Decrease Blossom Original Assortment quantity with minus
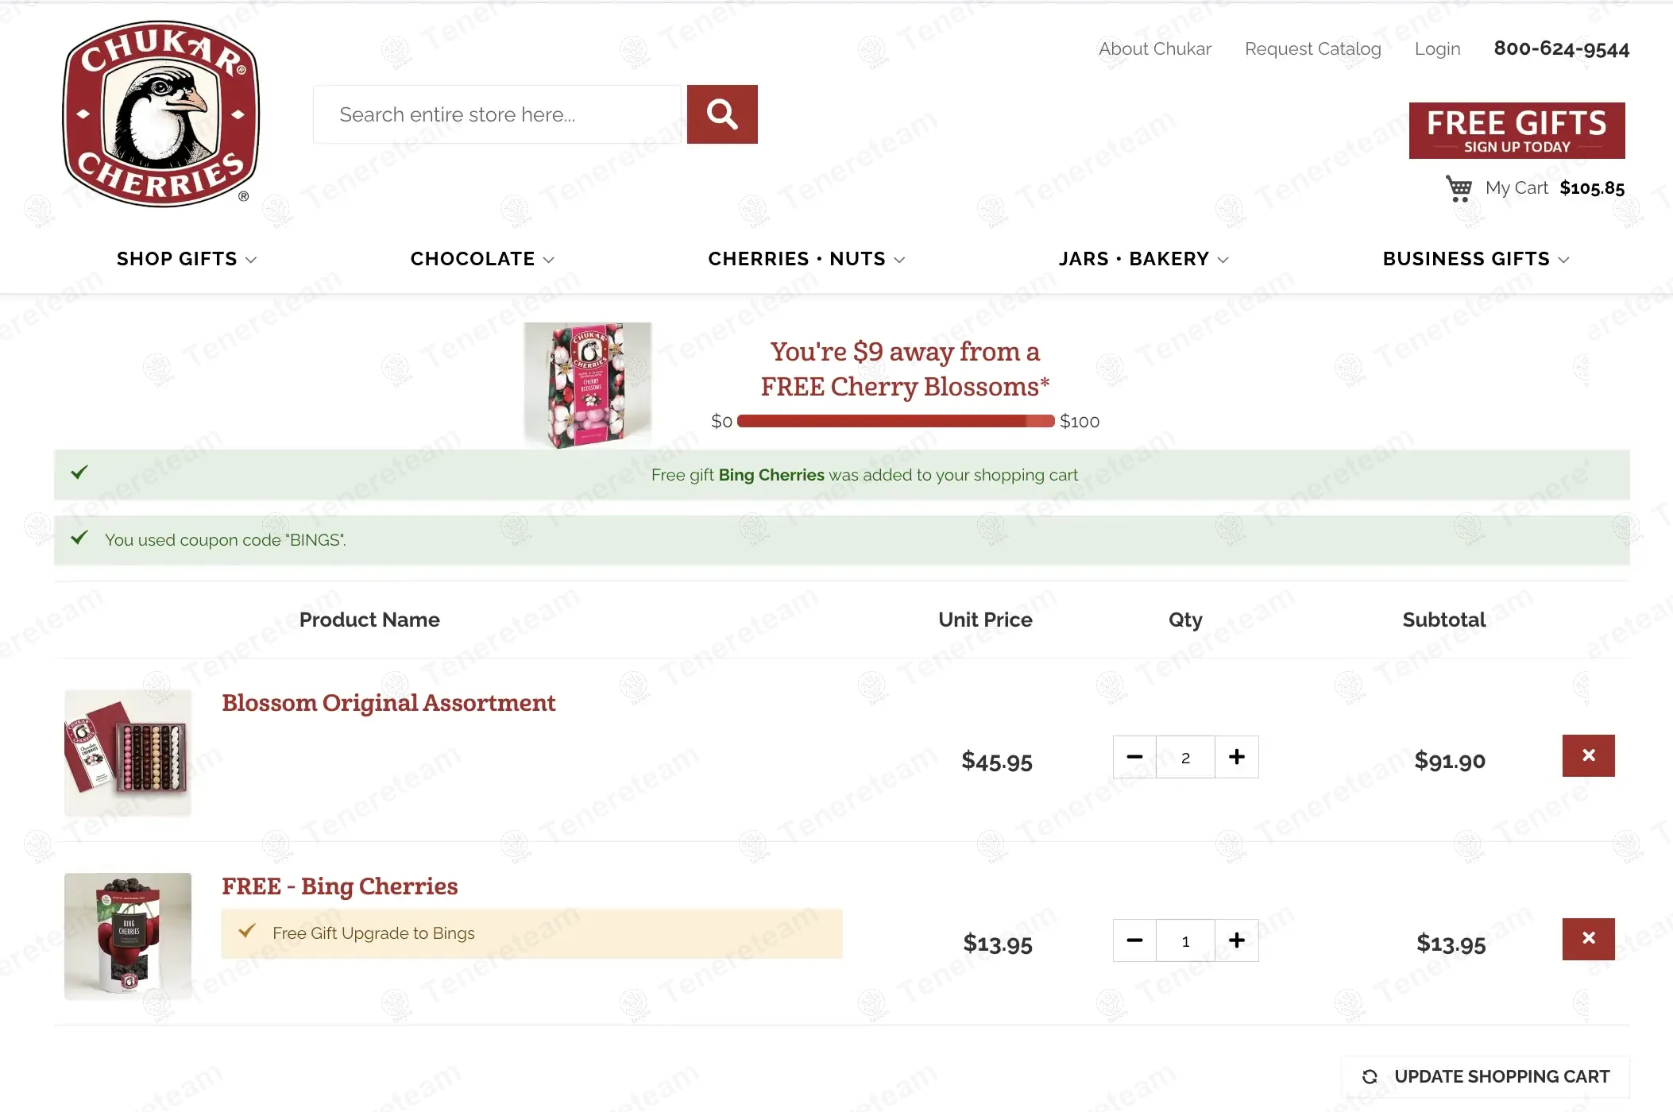The image size is (1673, 1112). point(1134,757)
